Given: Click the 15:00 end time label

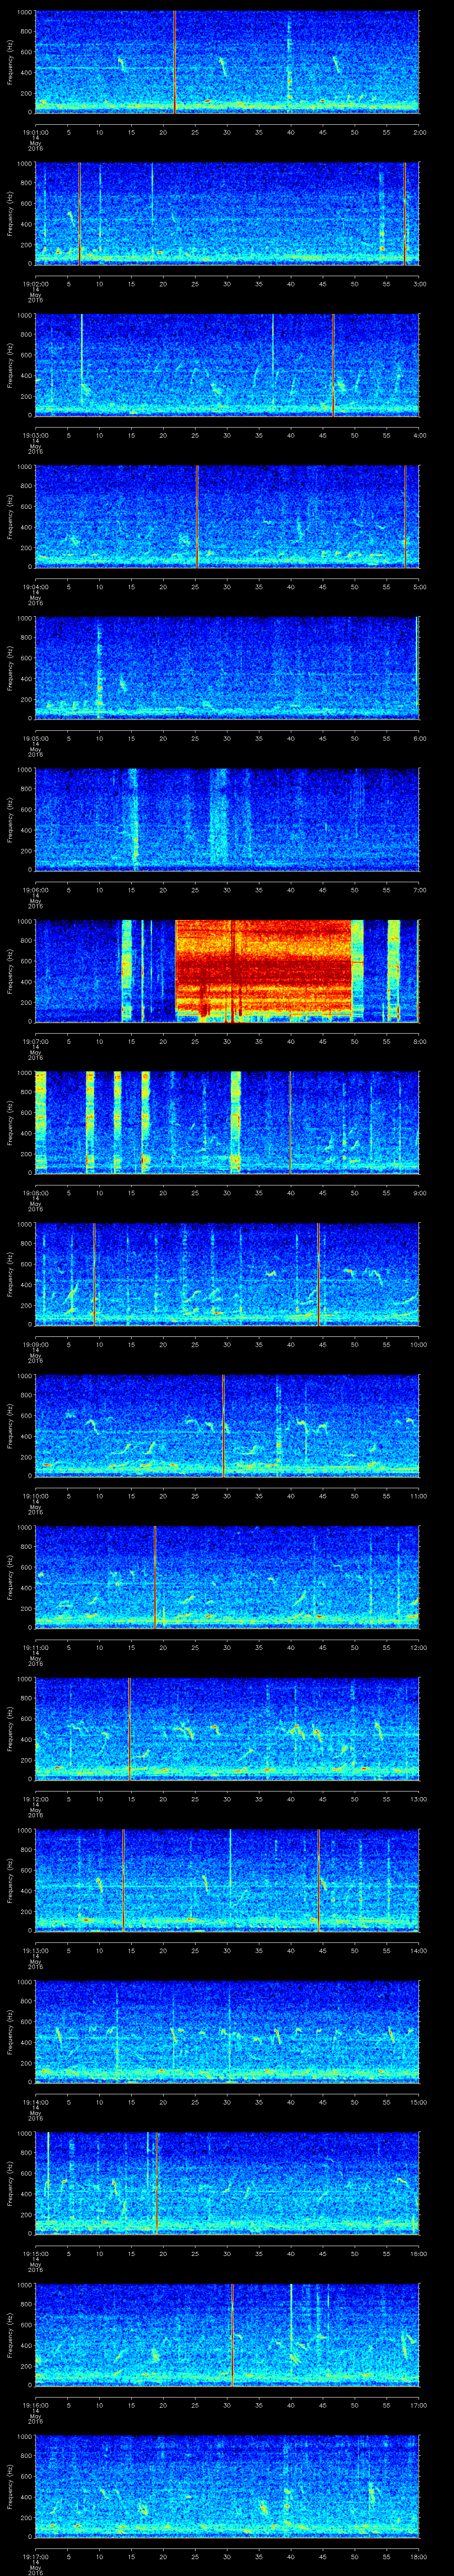Looking at the screenshot, I should coord(418,2102).
